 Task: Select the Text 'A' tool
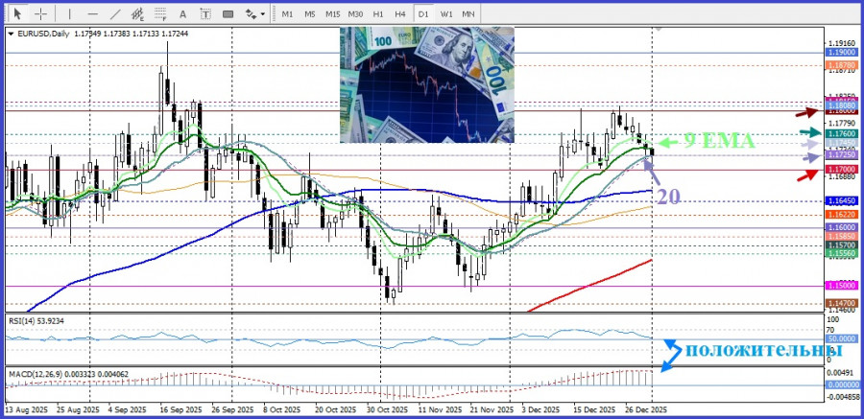(x=183, y=13)
